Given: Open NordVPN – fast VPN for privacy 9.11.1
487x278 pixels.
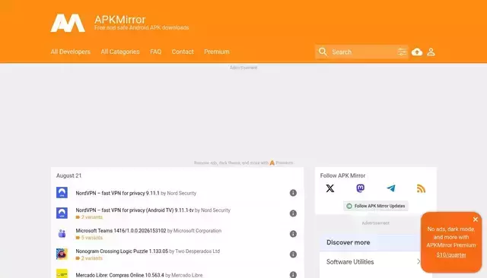Looking at the screenshot, I should 117,193.
